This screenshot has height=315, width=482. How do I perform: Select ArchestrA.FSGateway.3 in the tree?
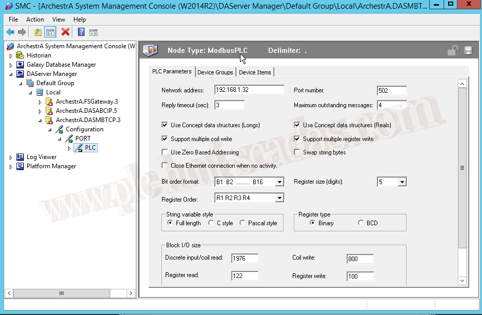coord(87,102)
